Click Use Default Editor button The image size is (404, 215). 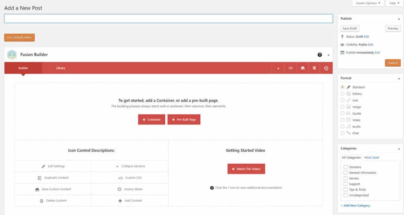19,37
